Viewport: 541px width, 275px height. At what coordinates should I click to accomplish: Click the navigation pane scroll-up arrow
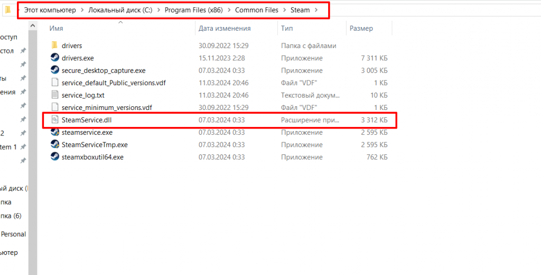pos(33,26)
